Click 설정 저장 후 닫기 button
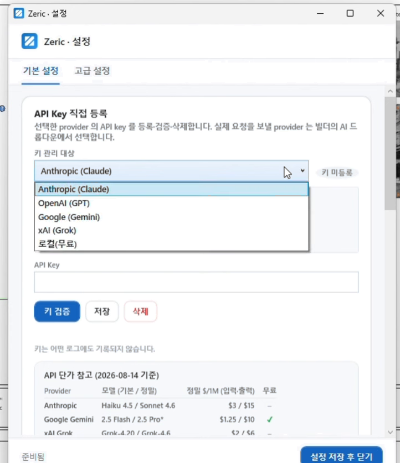400x463 pixels. coord(341,456)
